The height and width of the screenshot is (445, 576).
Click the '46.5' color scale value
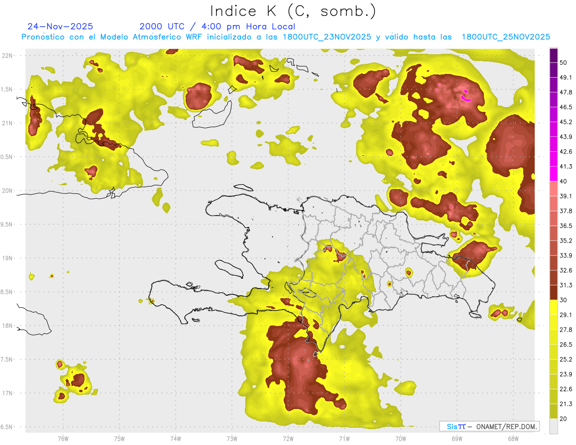[x=566, y=107]
